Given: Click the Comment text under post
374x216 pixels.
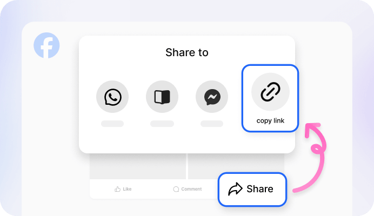Looking at the screenshot, I should coord(191,189).
